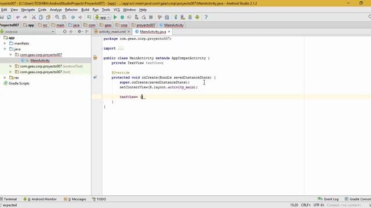Select MainActivity in the project tree
Screen dimensions: 371x208
tap(40, 61)
